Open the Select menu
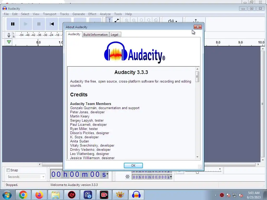 click(x=25, y=14)
